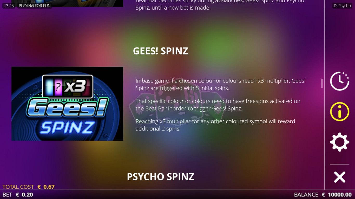Click the TOTAL COST € 0.67 label

coord(29,187)
